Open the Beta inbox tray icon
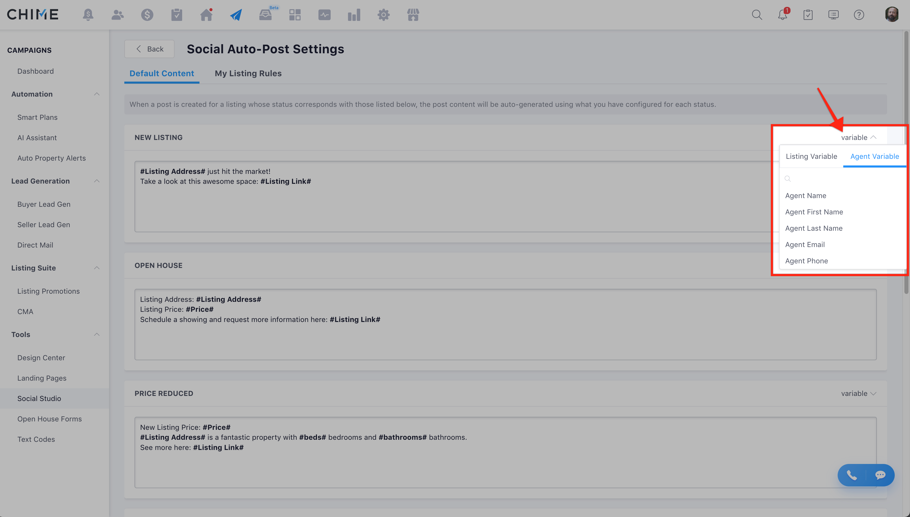910x517 pixels. [x=265, y=15]
